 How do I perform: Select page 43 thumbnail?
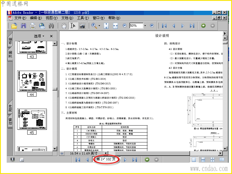pyautogui.click(x=32, y=47)
